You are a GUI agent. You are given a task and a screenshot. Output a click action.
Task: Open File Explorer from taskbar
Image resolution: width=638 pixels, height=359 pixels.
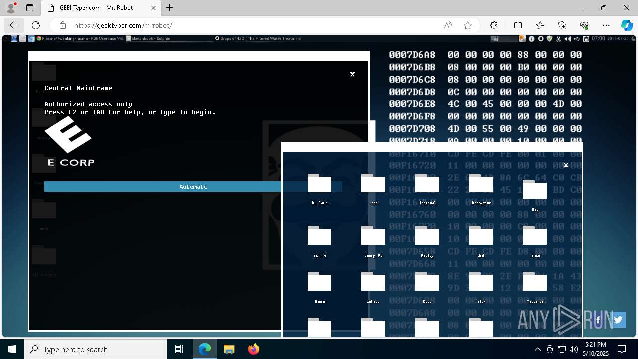click(229, 349)
